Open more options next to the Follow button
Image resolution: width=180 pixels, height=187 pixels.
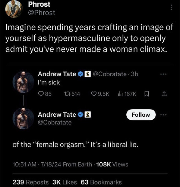pos(163,114)
